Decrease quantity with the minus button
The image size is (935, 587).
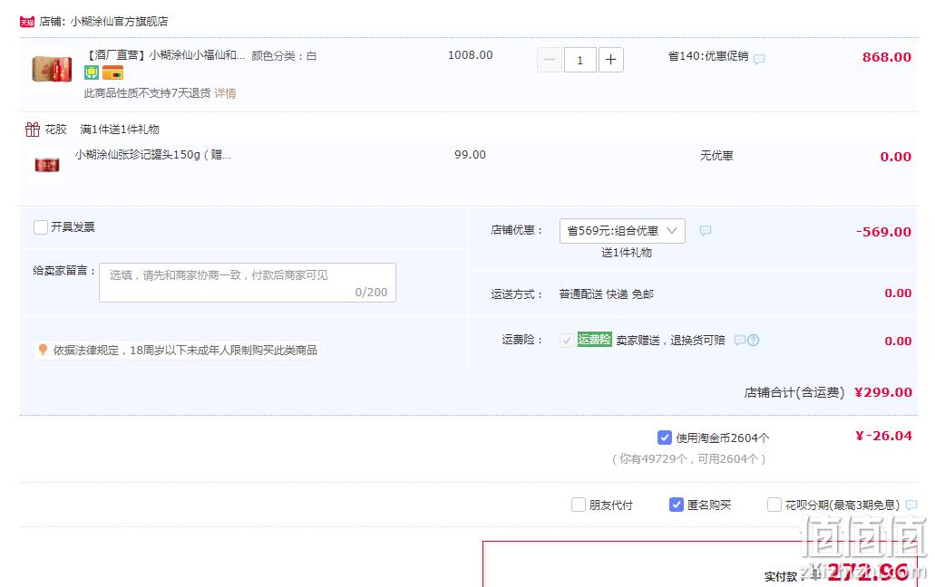pyautogui.click(x=550, y=60)
